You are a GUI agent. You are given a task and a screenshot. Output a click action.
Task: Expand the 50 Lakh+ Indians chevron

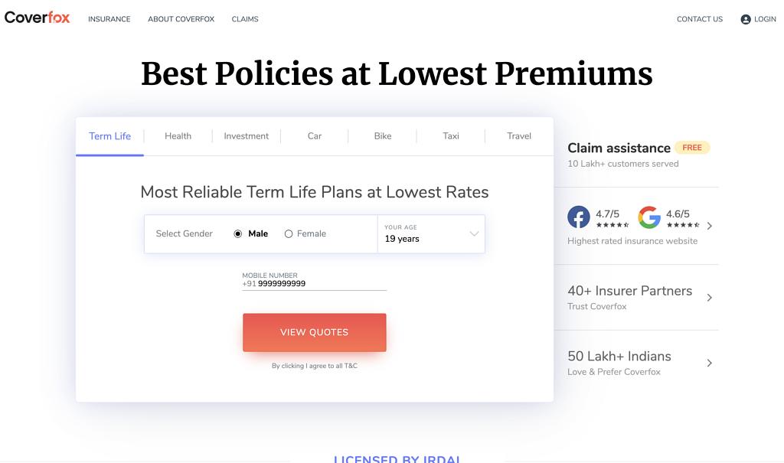(710, 363)
